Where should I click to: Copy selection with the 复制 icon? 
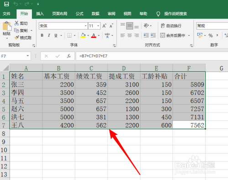coord(16,31)
